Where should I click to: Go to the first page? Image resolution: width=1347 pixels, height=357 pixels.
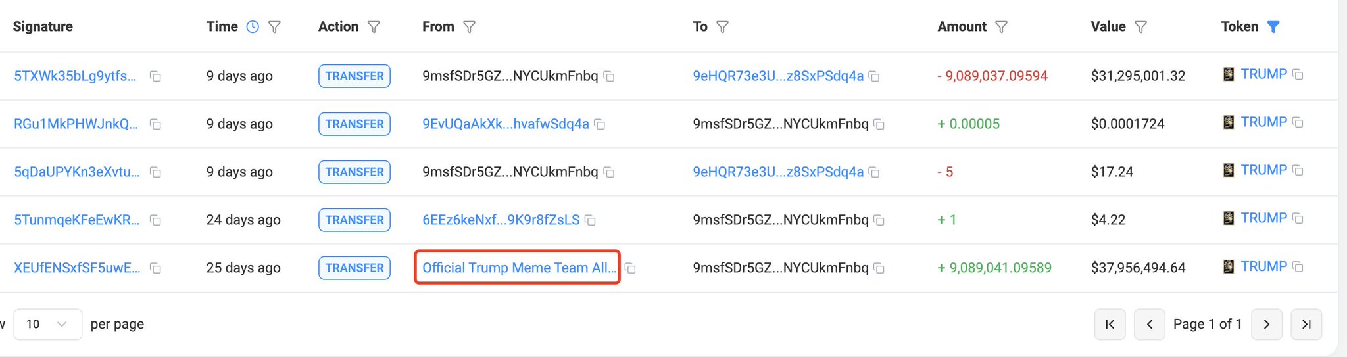point(1110,324)
